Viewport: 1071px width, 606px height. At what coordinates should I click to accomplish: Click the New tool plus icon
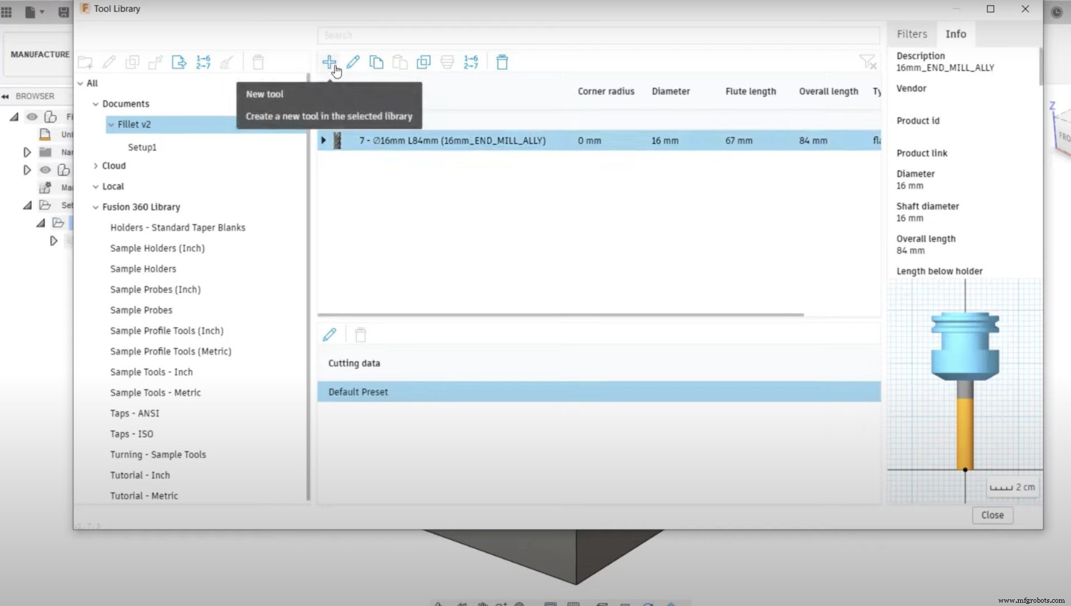[329, 62]
